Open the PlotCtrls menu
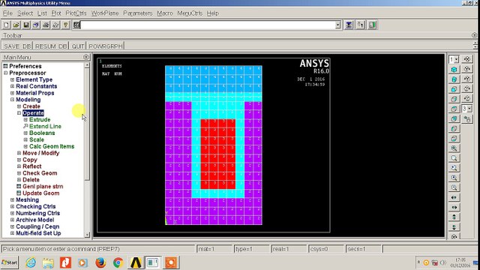 pyautogui.click(x=76, y=13)
